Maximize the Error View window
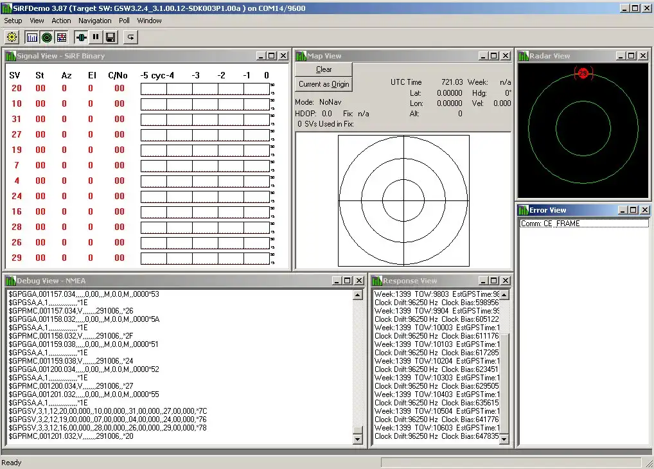This screenshot has height=469, width=654. [x=633, y=210]
